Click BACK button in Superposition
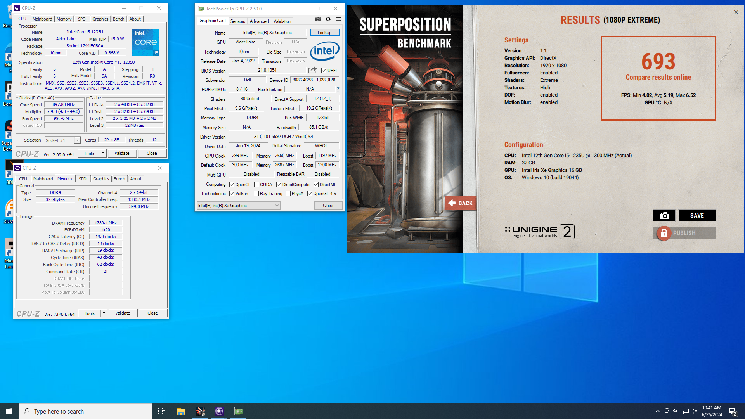 [x=461, y=203]
